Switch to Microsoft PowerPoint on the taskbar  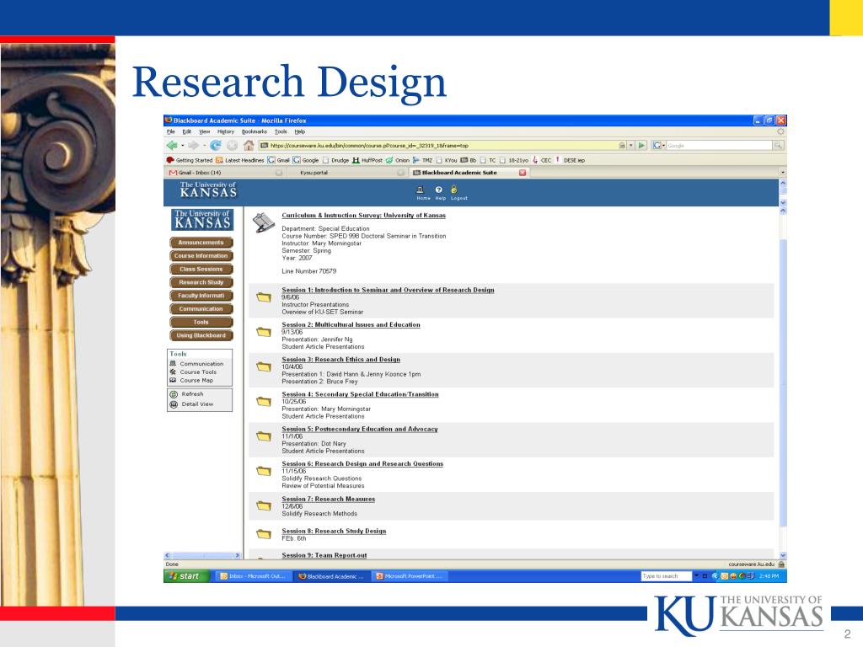click(x=409, y=576)
